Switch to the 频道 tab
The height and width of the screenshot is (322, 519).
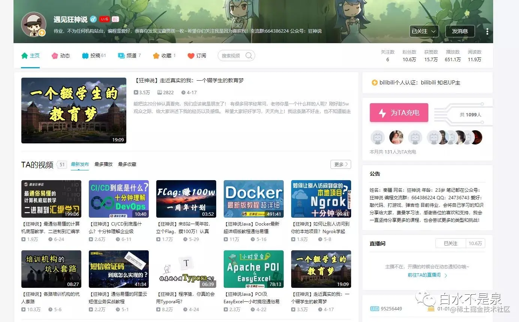(129, 56)
